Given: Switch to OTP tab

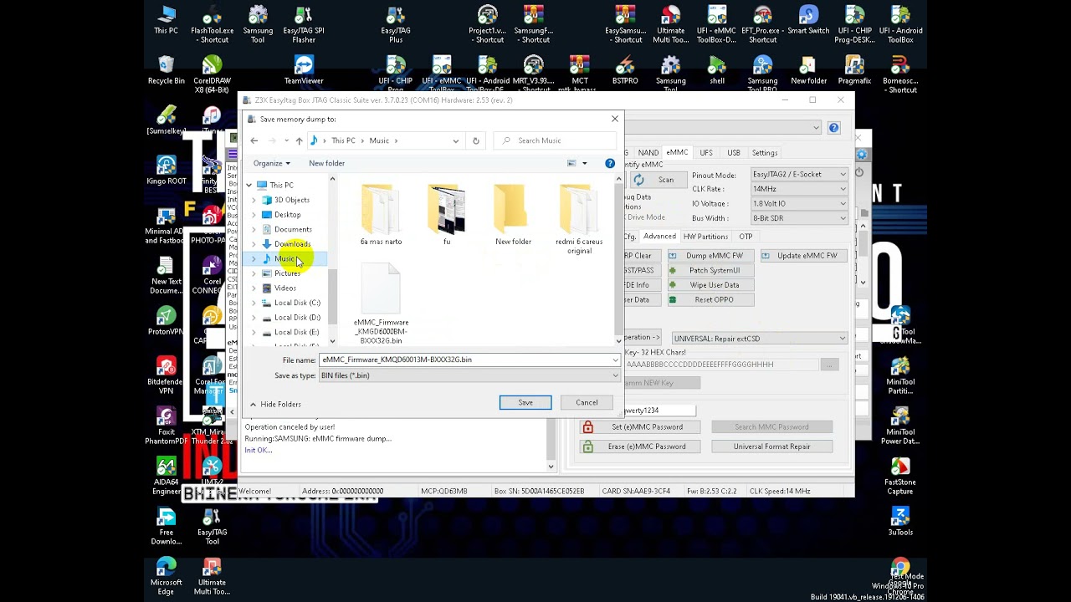Looking at the screenshot, I should [746, 237].
